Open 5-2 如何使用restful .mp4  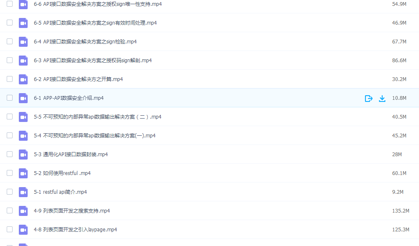pyautogui.click(x=62, y=173)
